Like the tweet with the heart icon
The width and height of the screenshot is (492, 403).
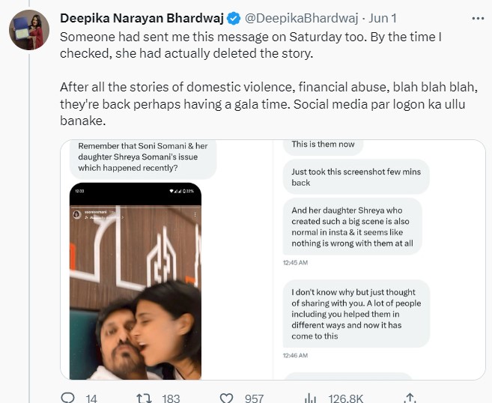[x=227, y=398]
